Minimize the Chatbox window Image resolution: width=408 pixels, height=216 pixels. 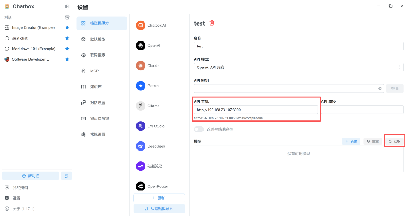coord(379,6)
